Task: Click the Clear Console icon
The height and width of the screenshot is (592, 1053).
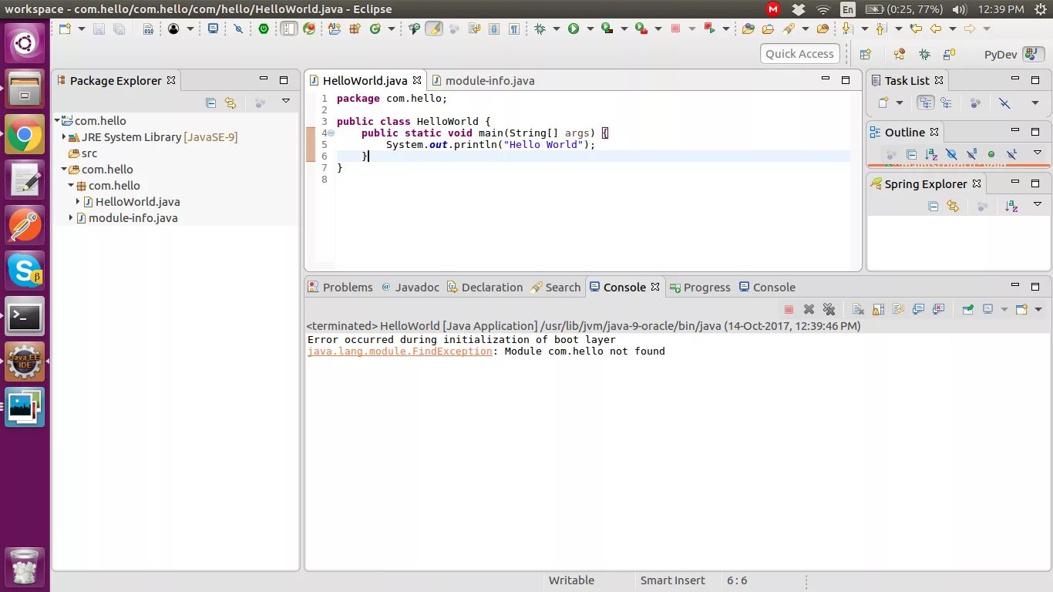Action: tap(858, 309)
